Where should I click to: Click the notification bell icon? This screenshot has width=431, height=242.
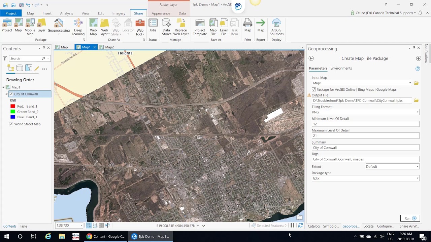420,13
